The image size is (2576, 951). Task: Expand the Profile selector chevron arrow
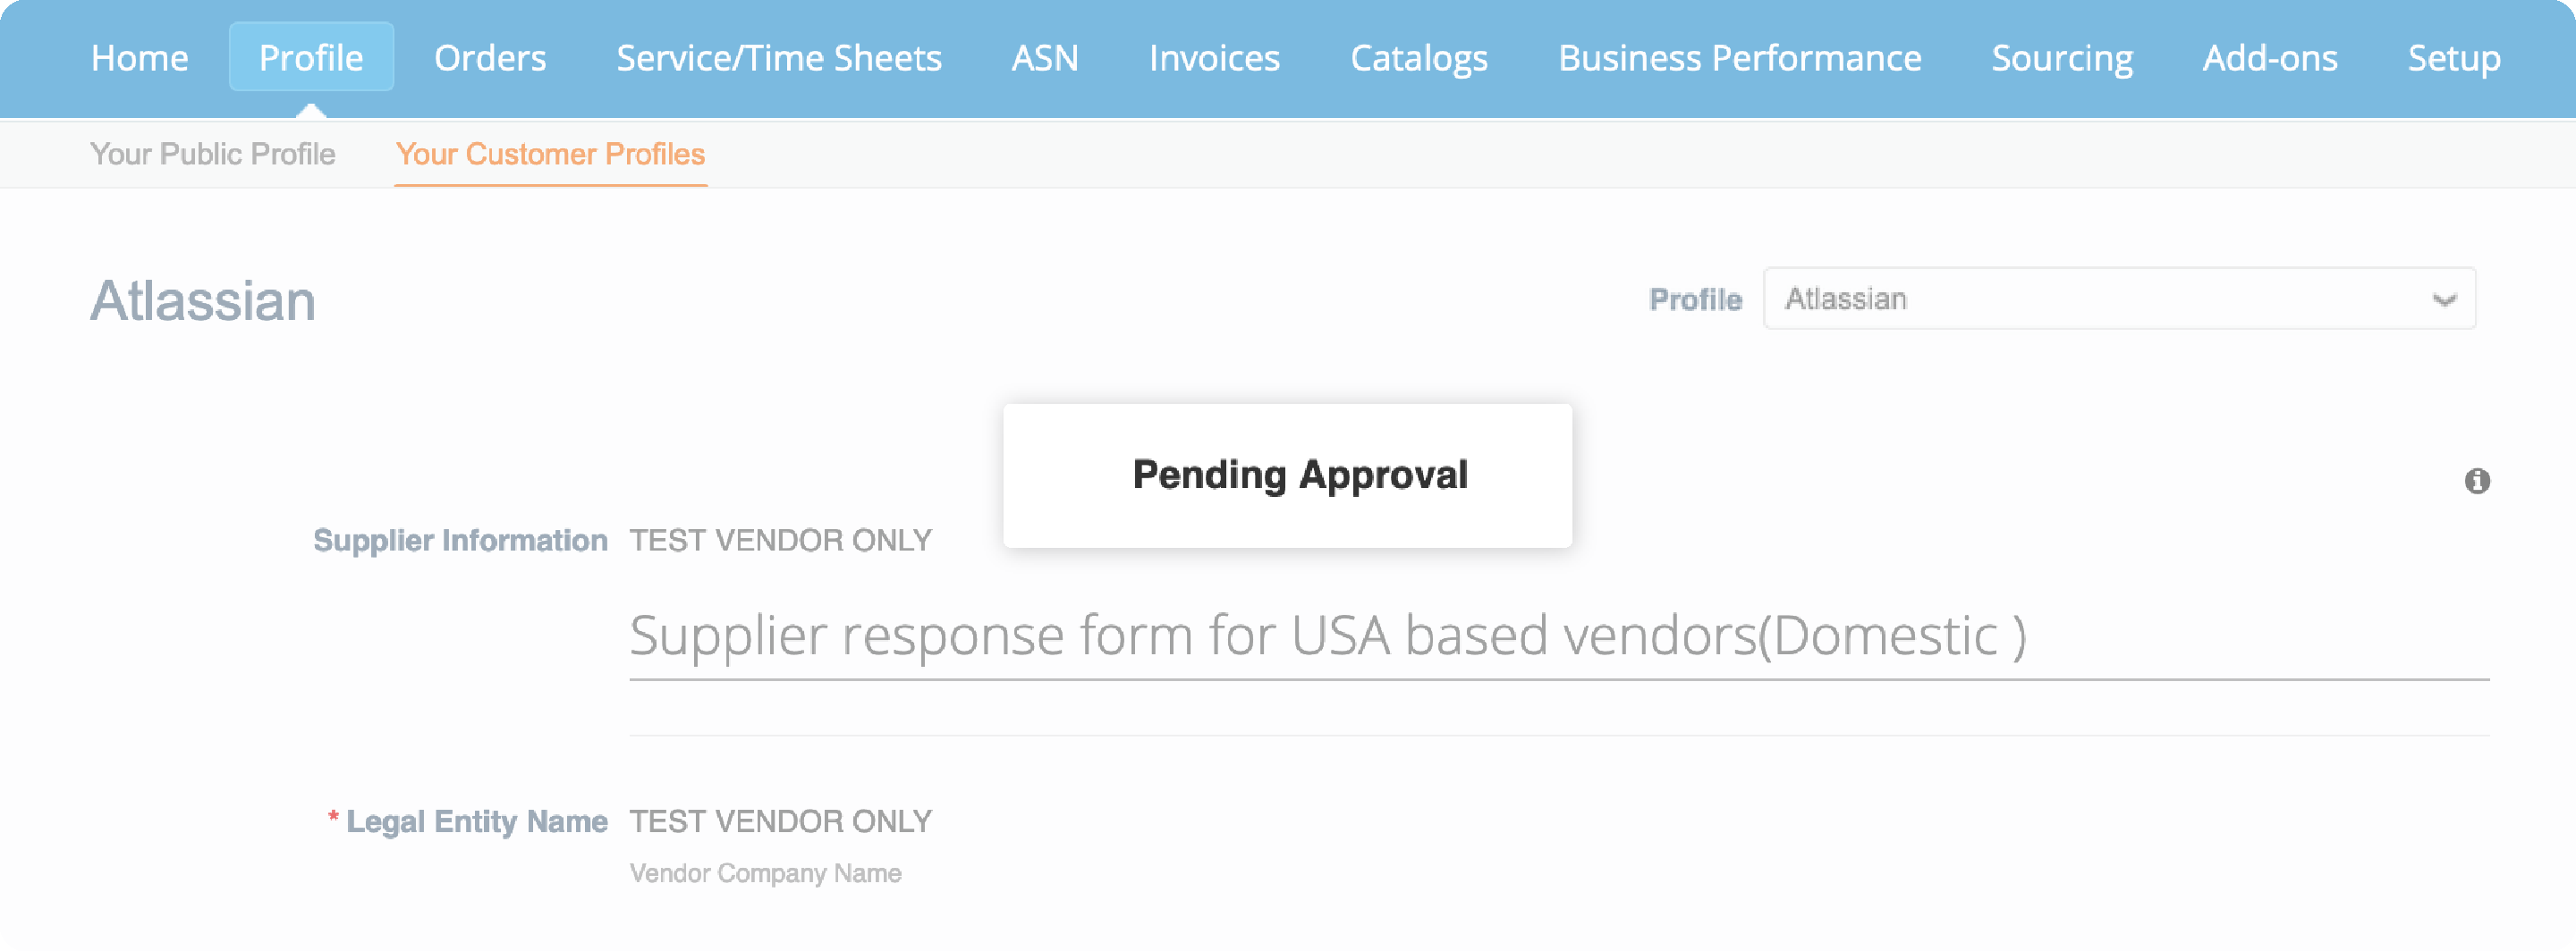click(x=2443, y=299)
